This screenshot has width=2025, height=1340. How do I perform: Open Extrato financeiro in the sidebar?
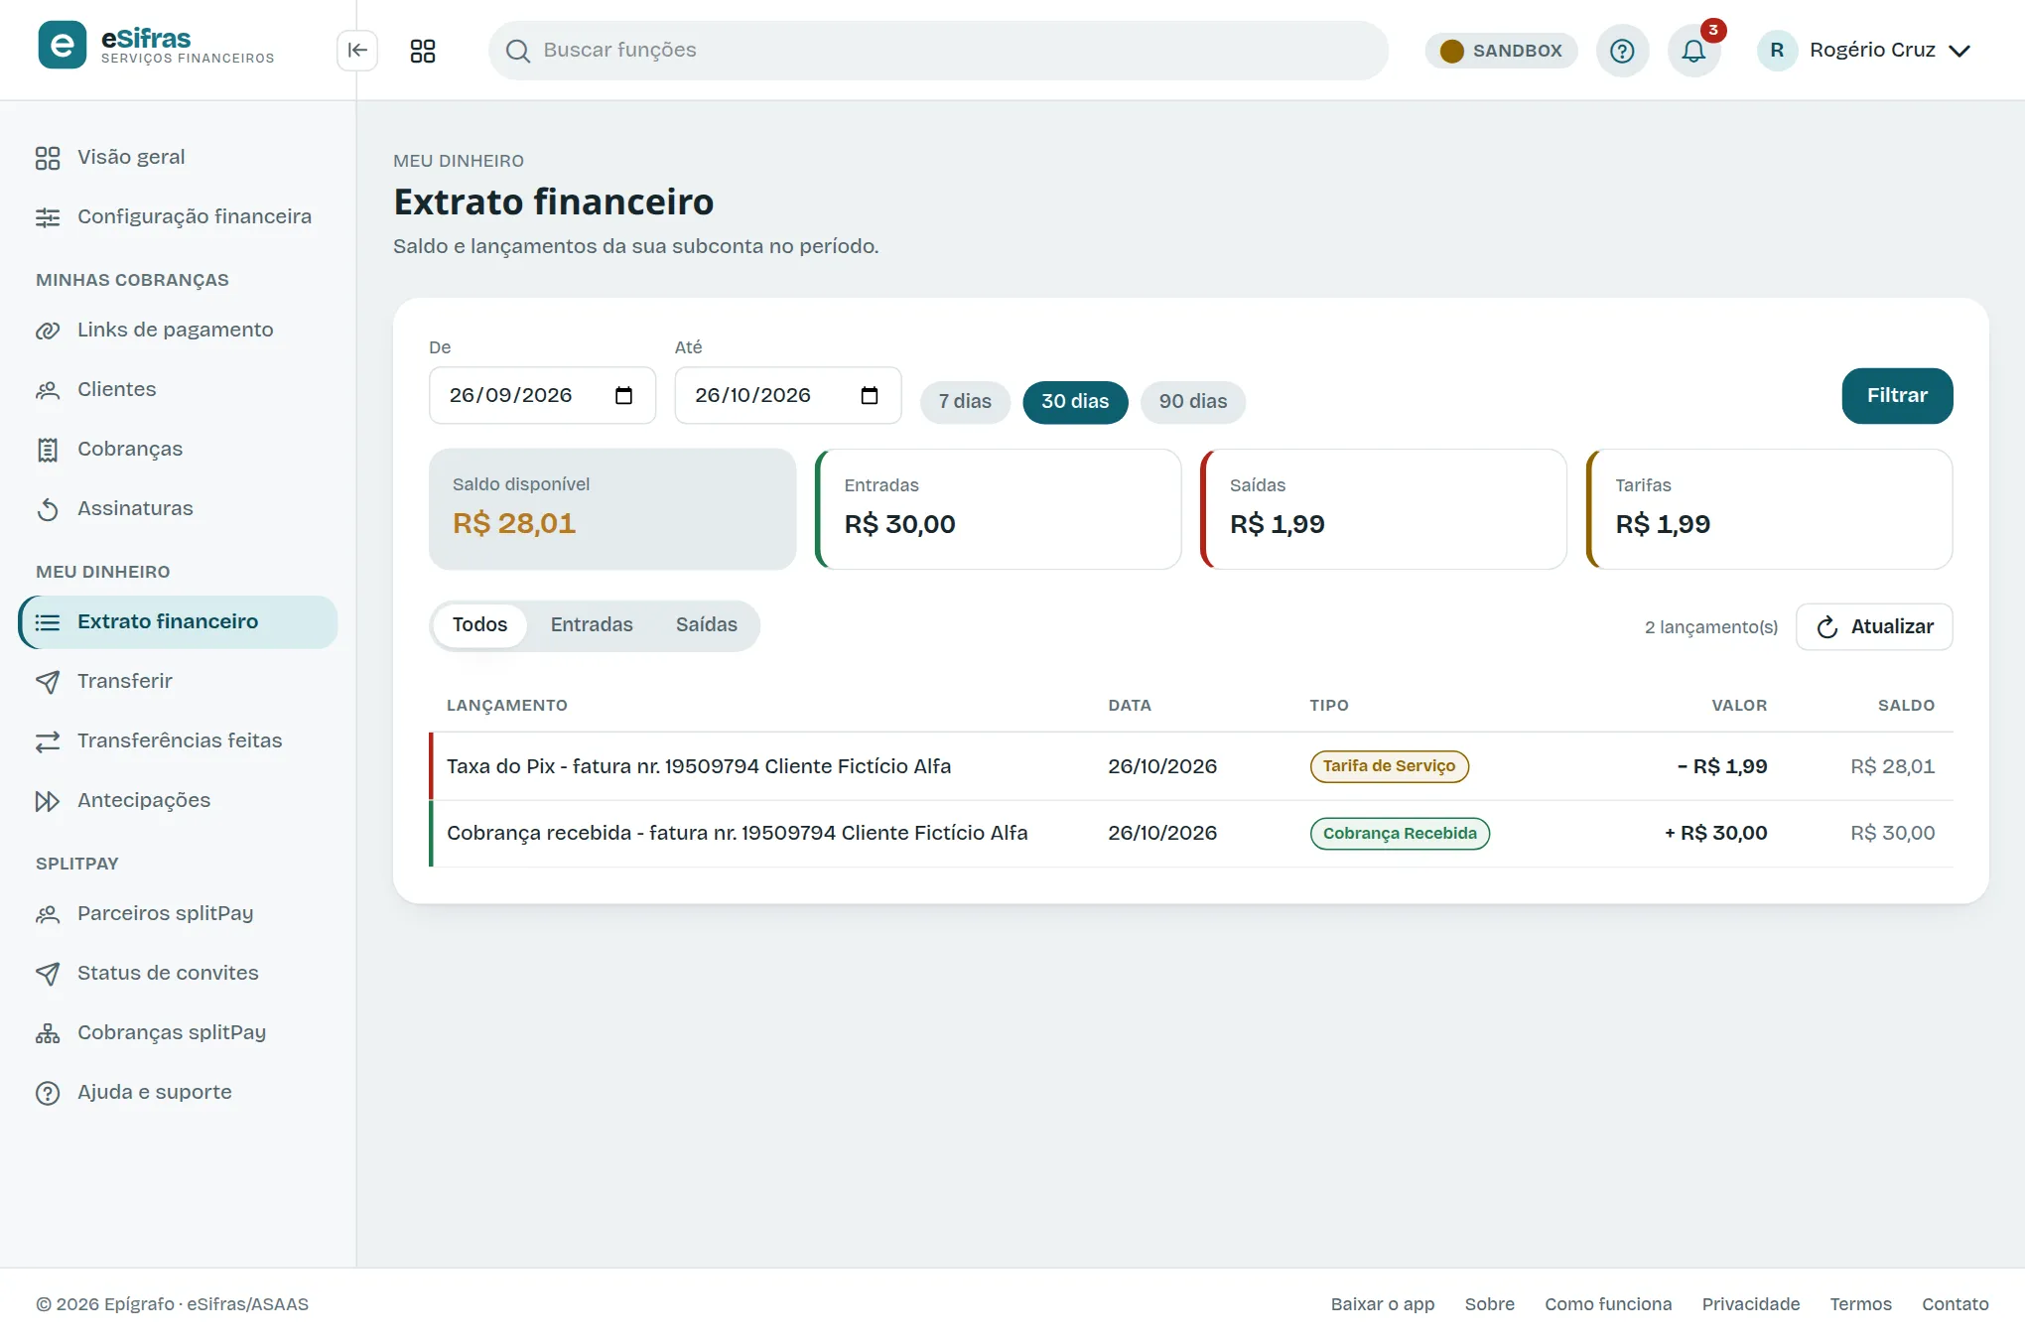pos(179,622)
